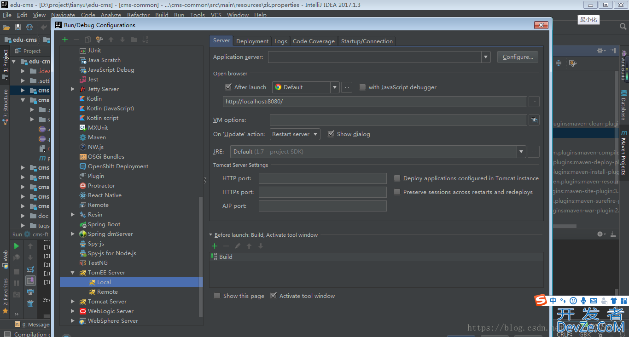Click ellipsis button beside JRE field

point(534,151)
